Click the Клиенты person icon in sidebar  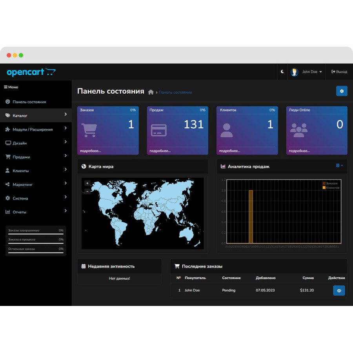pyautogui.click(x=7, y=171)
